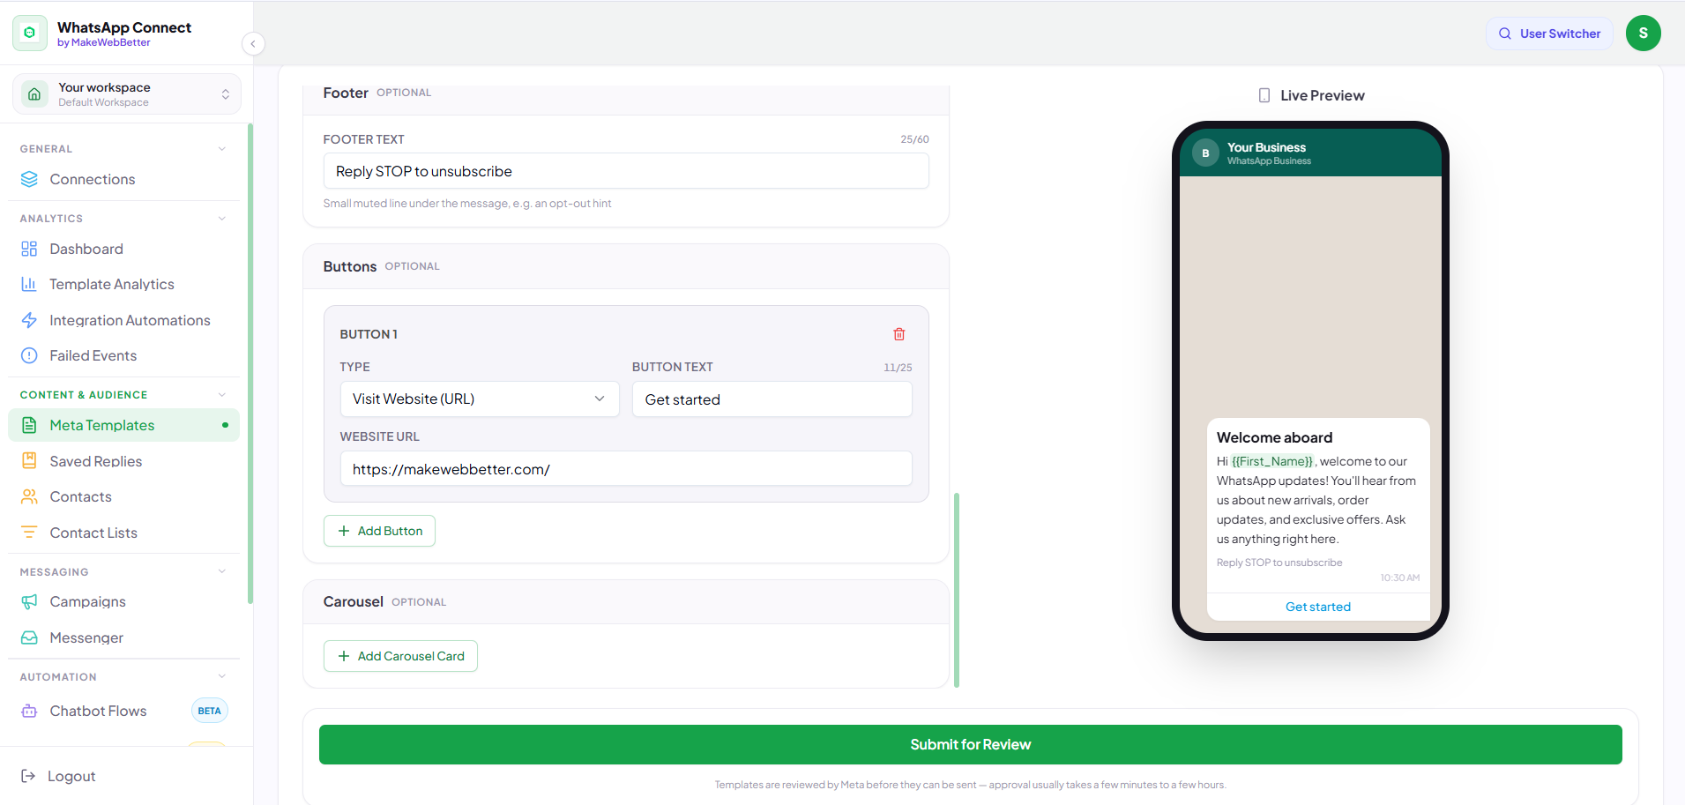1685x805 pixels.
Task: Click the phone icon beside Live Preview
Action: coord(1264,95)
